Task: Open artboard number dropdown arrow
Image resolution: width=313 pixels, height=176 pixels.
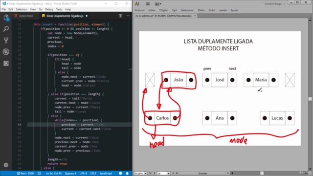Action: (x=169, y=174)
